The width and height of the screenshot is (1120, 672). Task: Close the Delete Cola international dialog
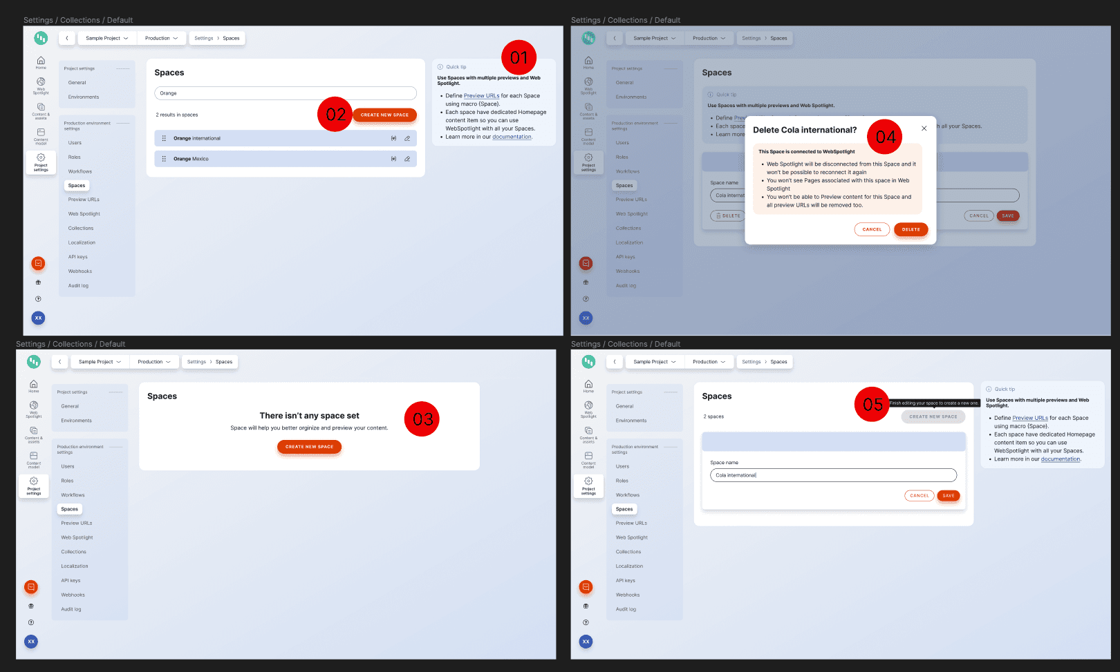point(924,128)
